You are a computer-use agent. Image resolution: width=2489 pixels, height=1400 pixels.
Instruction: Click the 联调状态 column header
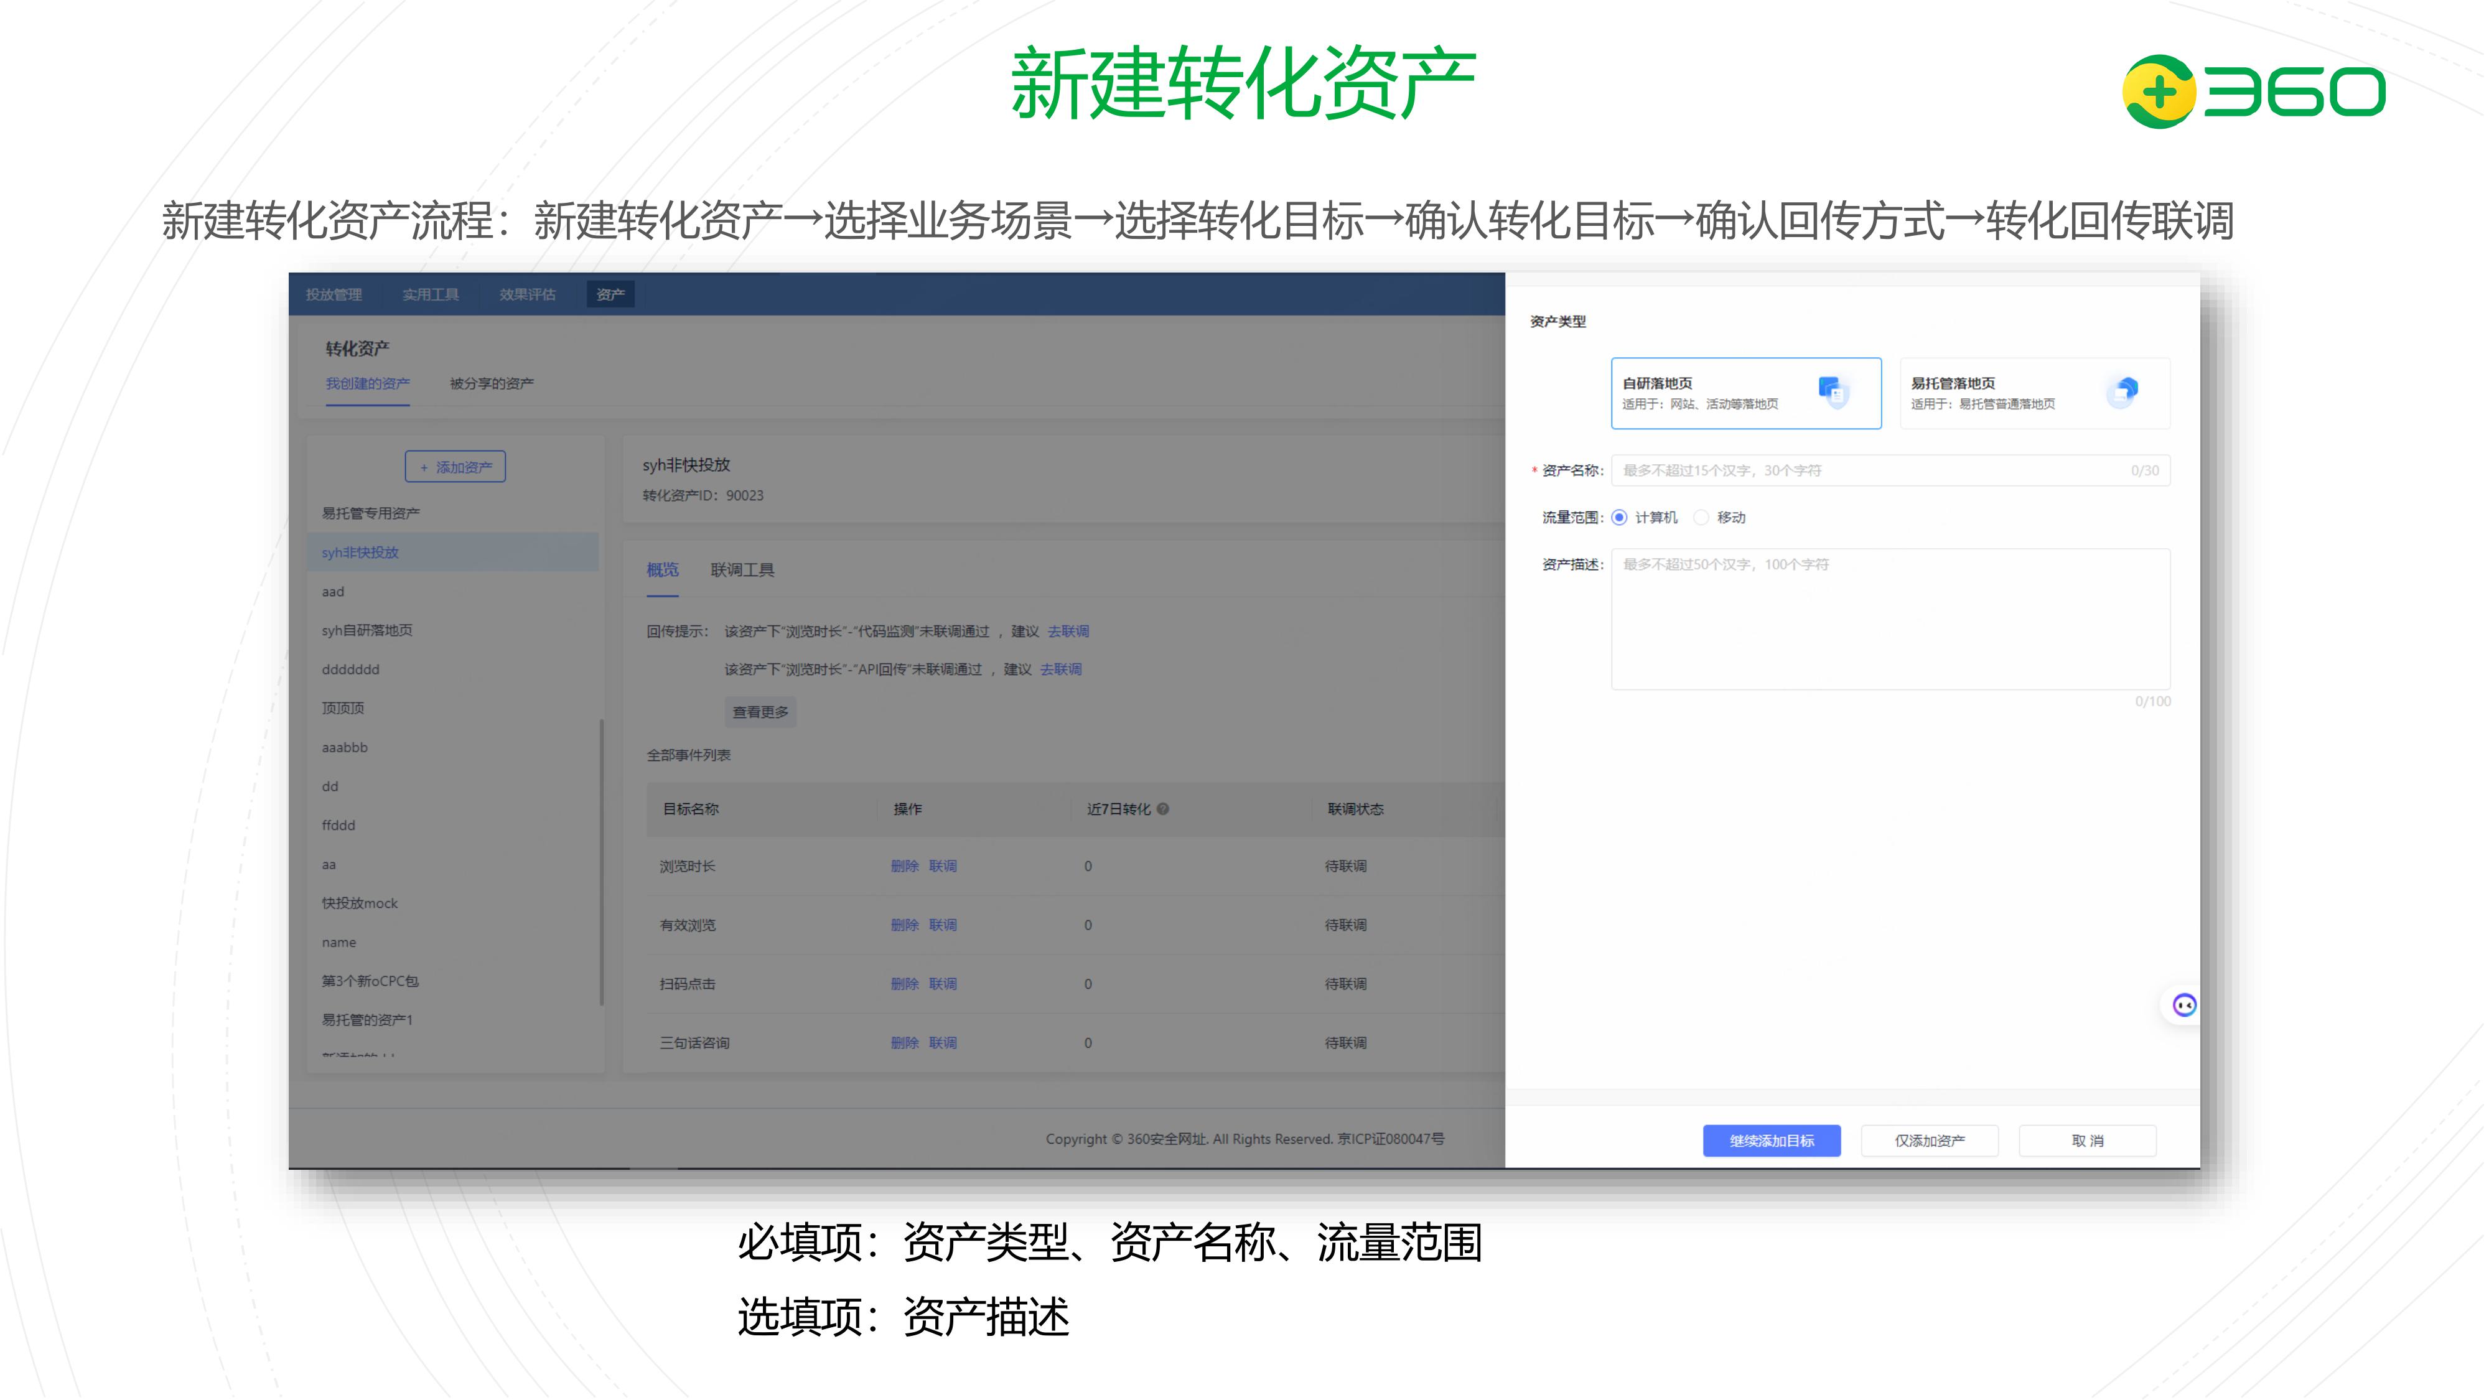(1355, 810)
